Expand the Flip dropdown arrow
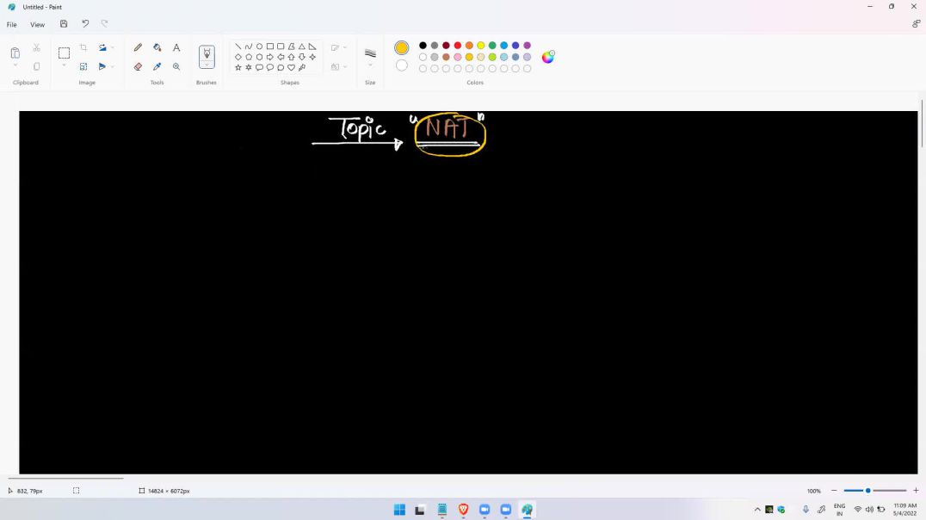Screen dimensions: 926x520 [x=112, y=67]
